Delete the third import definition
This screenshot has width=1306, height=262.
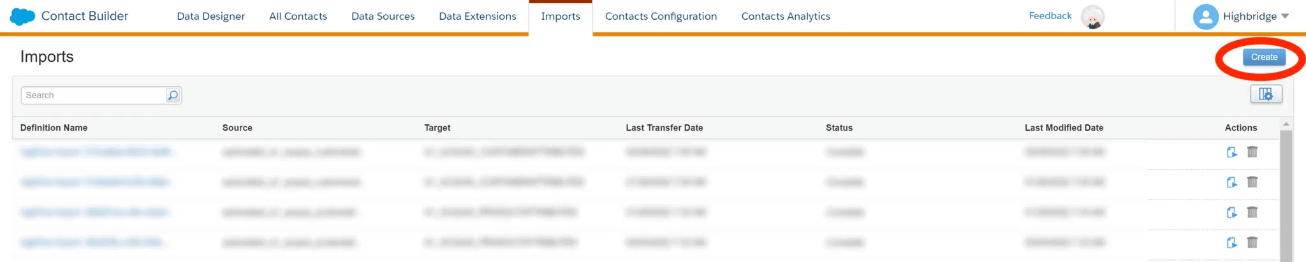(x=1252, y=212)
